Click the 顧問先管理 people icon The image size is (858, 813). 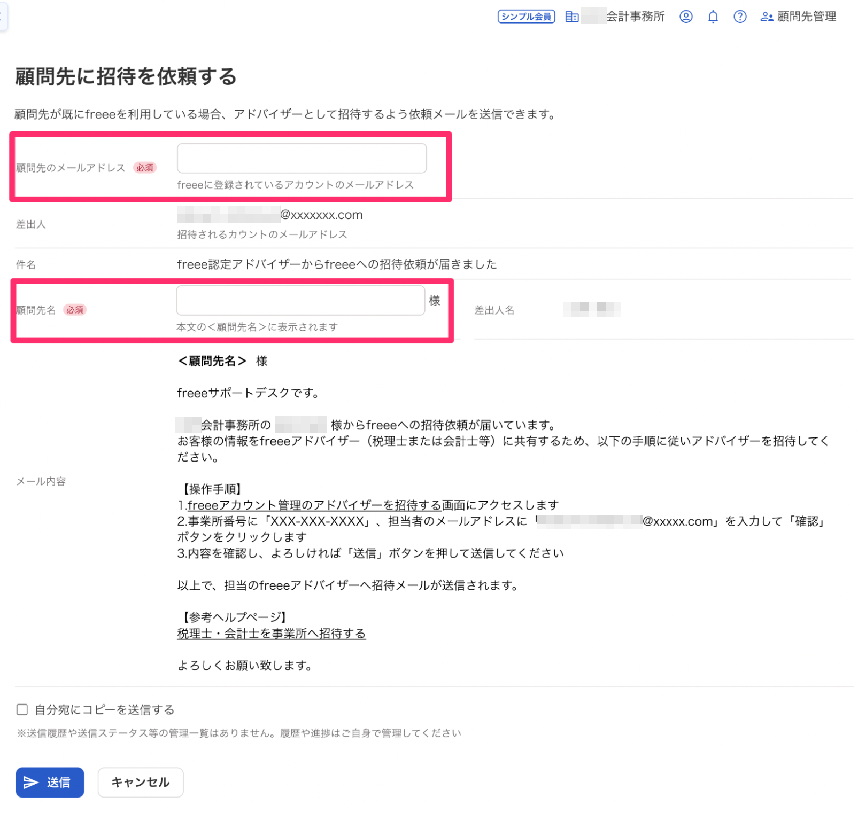pos(767,17)
